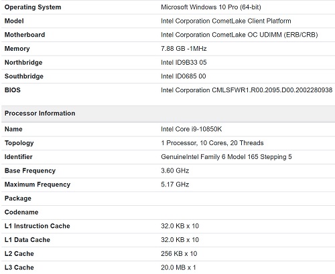Click the Codename row label
Viewport: 335px width, 274px height.
(x=21, y=212)
